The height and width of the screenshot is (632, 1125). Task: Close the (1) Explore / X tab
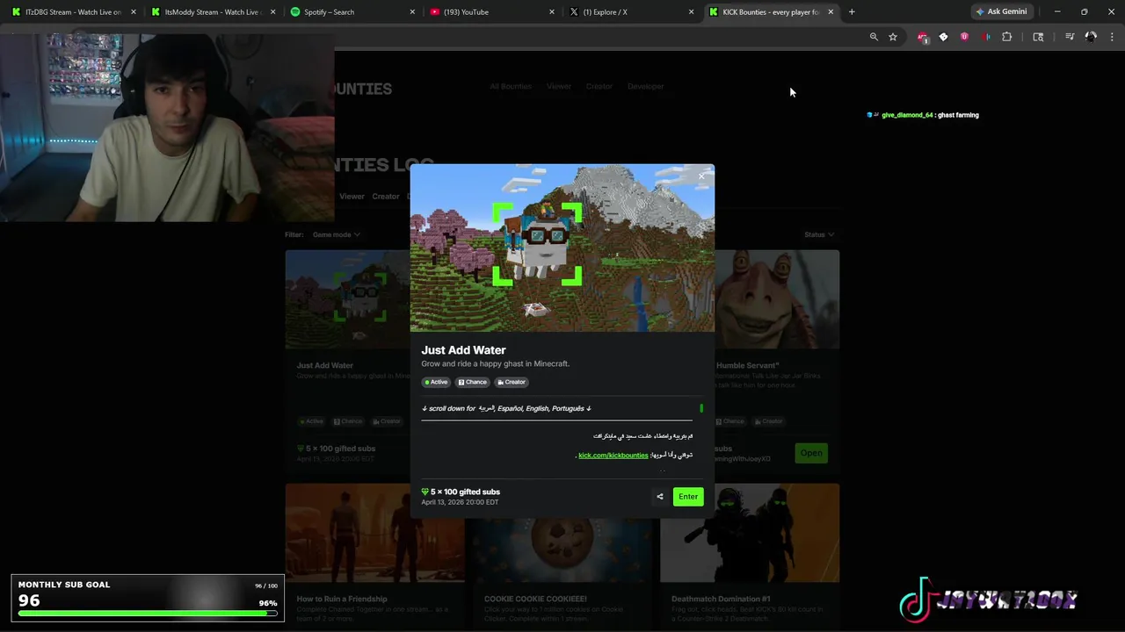coord(691,12)
